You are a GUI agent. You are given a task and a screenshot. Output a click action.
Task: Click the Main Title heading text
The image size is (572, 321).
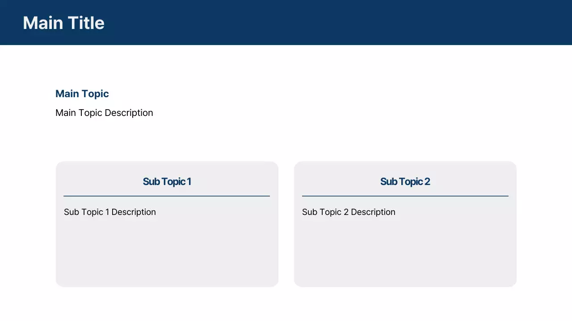pyautogui.click(x=63, y=23)
